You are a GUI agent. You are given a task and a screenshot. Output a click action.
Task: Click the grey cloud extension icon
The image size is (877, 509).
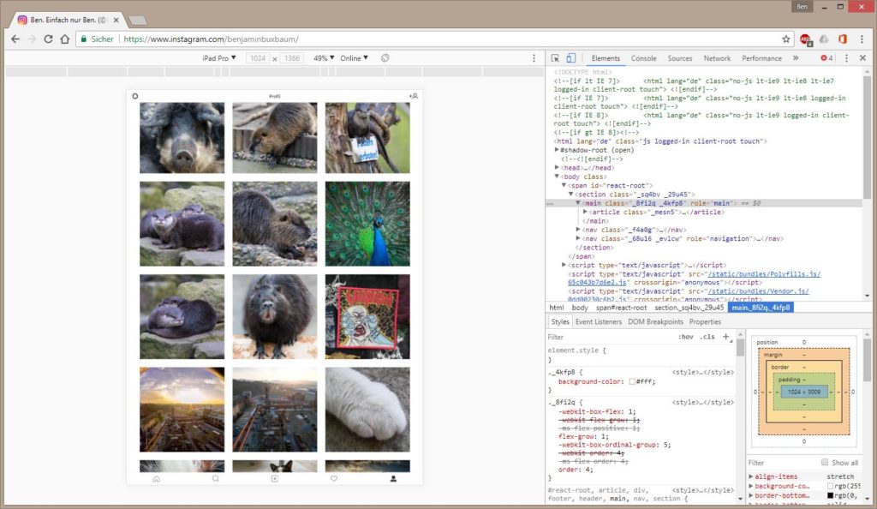[x=824, y=39]
